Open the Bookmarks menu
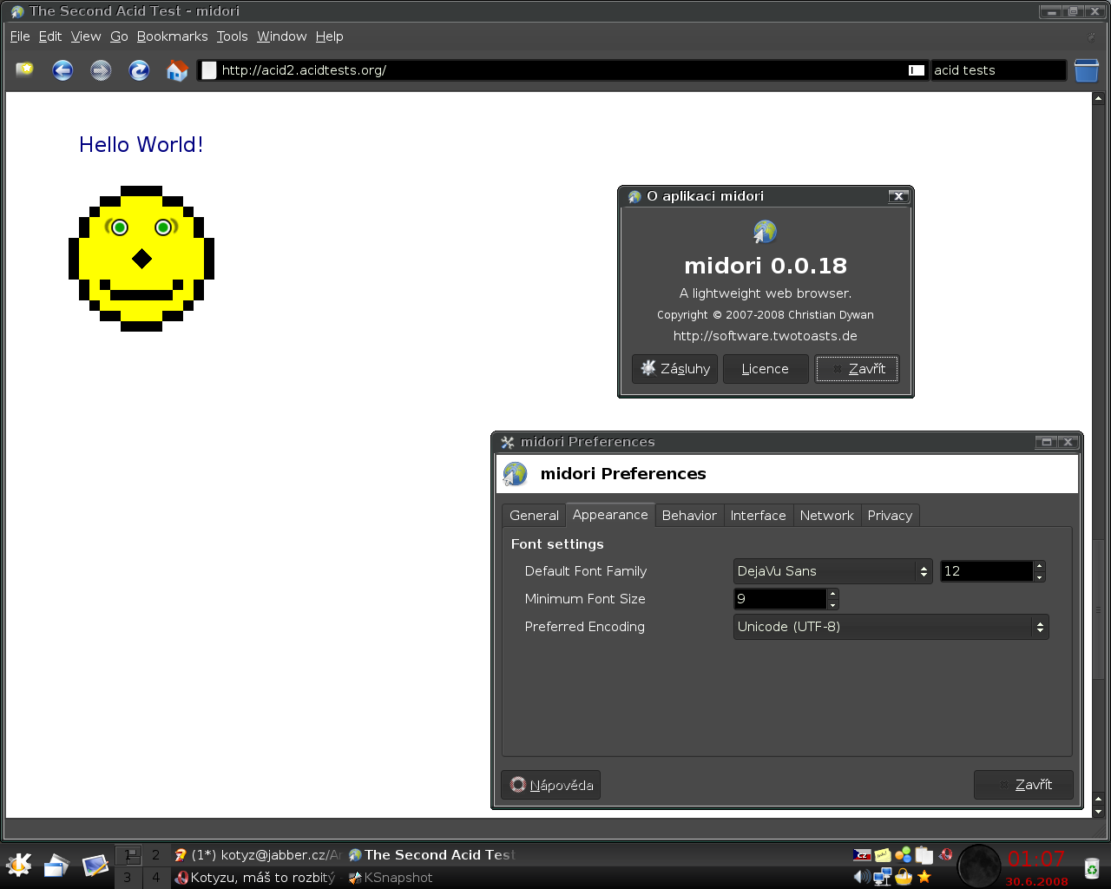The image size is (1111, 889). pyautogui.click(x=172, y=36)
